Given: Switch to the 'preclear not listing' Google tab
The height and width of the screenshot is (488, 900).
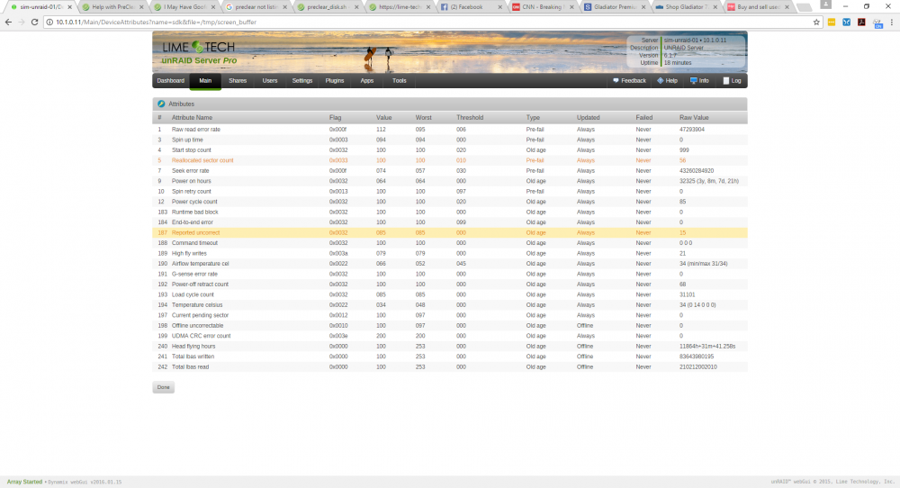Looking at the screenshot, I should (256, 7).
